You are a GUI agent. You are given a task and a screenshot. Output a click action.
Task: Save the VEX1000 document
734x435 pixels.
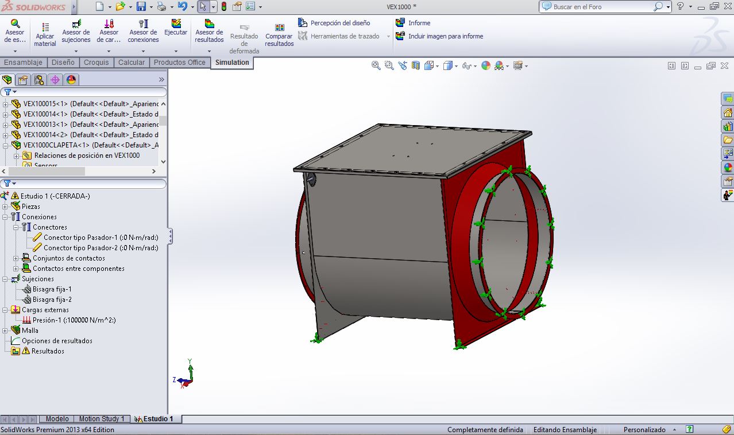tap(141, 7)
